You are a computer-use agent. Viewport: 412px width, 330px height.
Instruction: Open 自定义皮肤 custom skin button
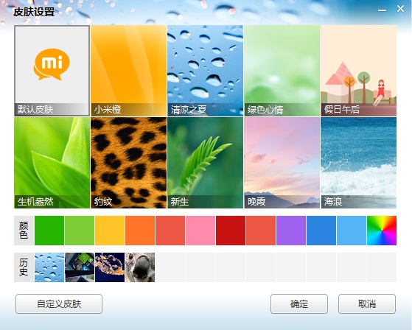tap(59, 303)
